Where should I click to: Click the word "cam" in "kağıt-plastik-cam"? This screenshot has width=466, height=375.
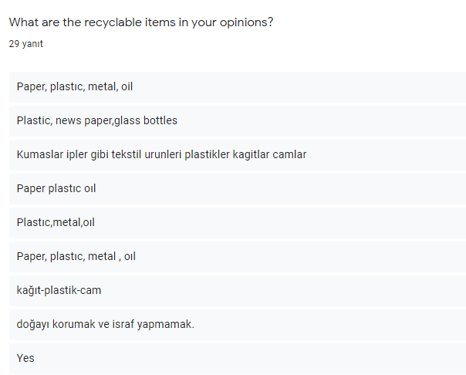[x=91, y=290]
